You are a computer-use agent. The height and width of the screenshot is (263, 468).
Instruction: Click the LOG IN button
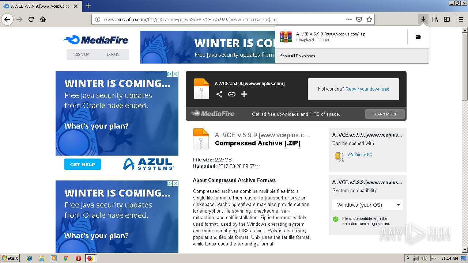coord(113,54)
